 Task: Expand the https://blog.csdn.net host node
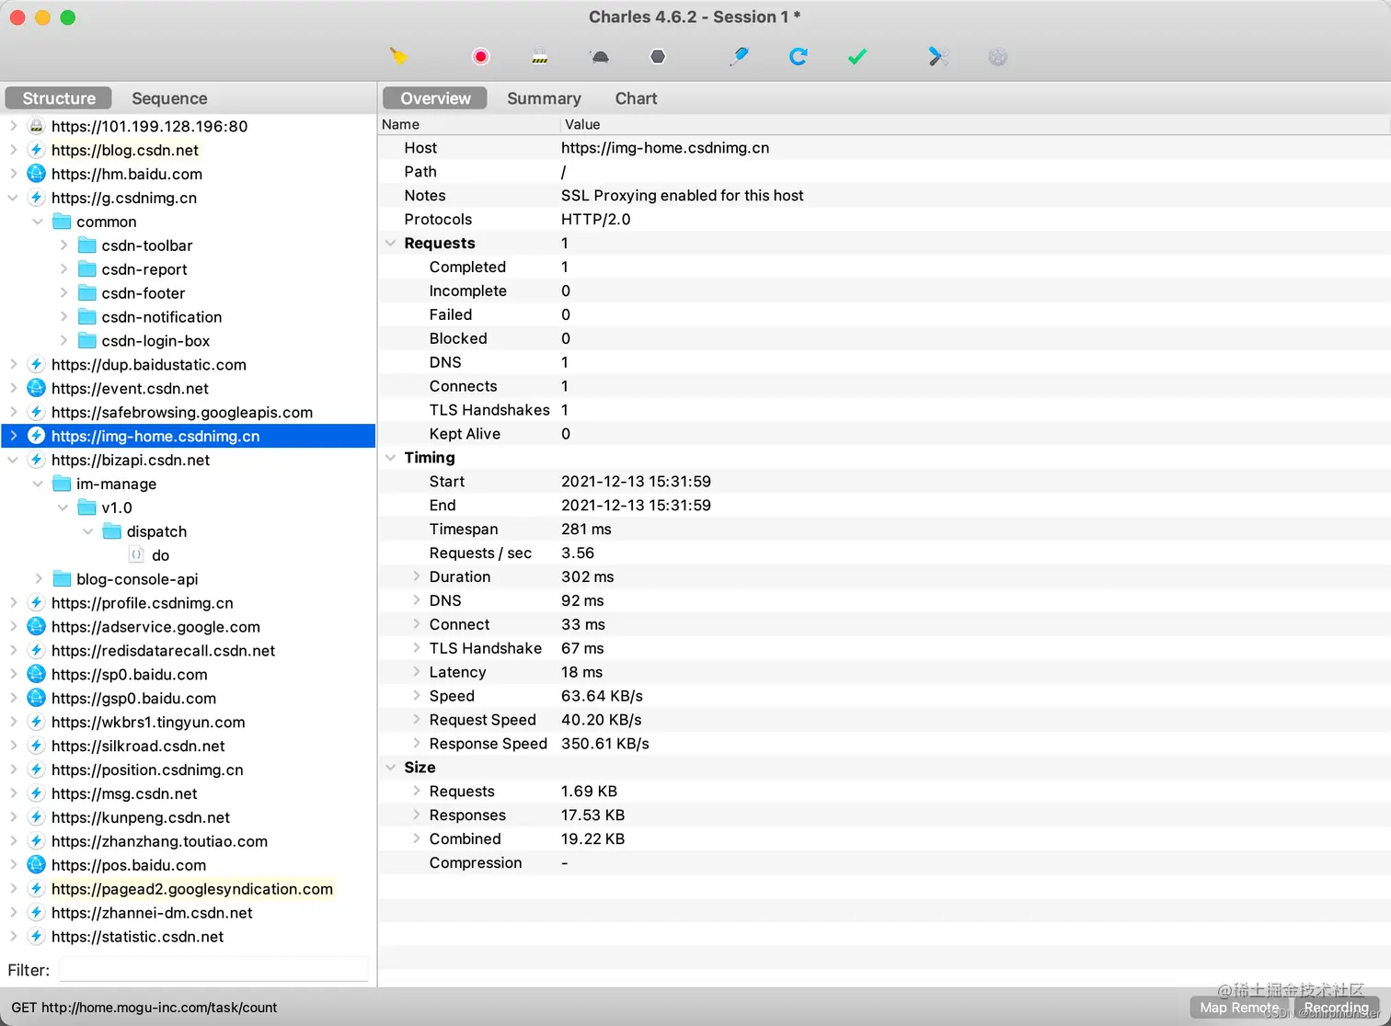tap(14, 150)
